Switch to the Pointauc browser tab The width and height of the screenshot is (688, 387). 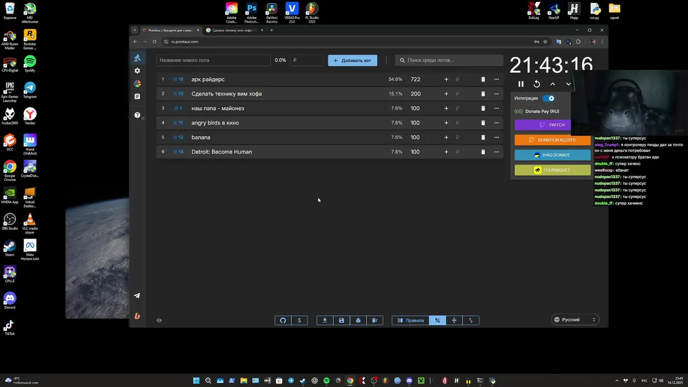pos(170,30)
